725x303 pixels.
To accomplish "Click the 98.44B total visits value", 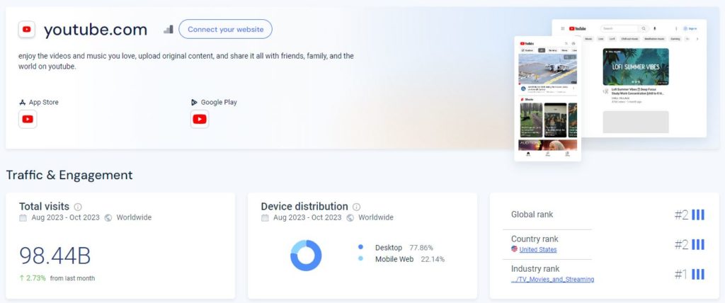I will pos(55,256).
